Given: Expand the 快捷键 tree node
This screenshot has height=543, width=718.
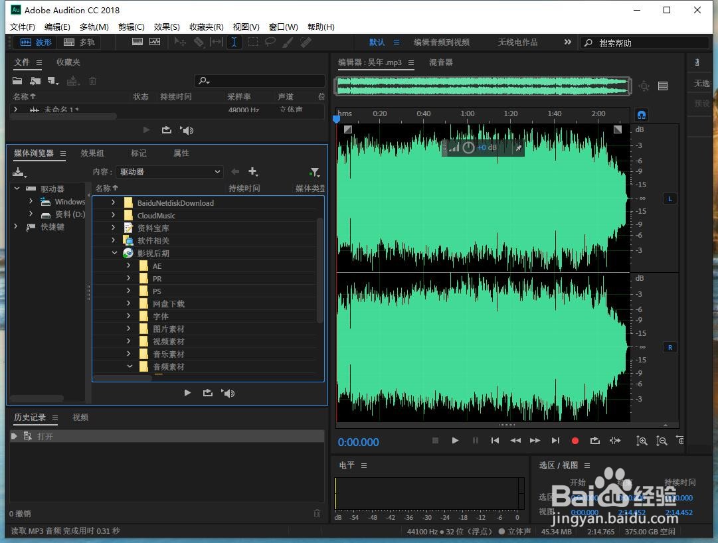Looking at the screenshot, I should click(x=15, y=226).
